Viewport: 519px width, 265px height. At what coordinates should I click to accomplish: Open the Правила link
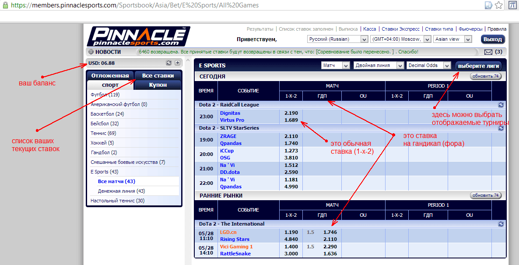point(497,29)
